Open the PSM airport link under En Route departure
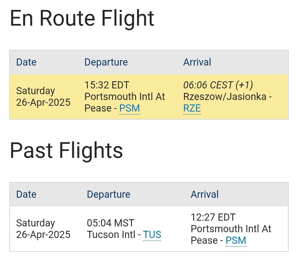The width and height of the screenshot is (298, 257). (129, 108)
